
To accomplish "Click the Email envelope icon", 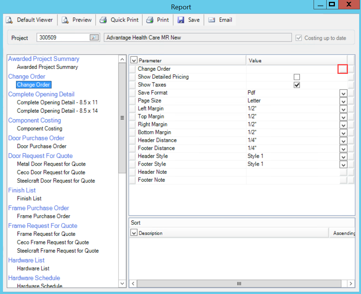I will (212, 20).
